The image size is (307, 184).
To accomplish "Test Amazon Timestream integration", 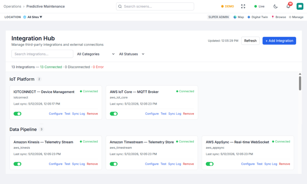I will pyautogui.click(x=163, y=164).
